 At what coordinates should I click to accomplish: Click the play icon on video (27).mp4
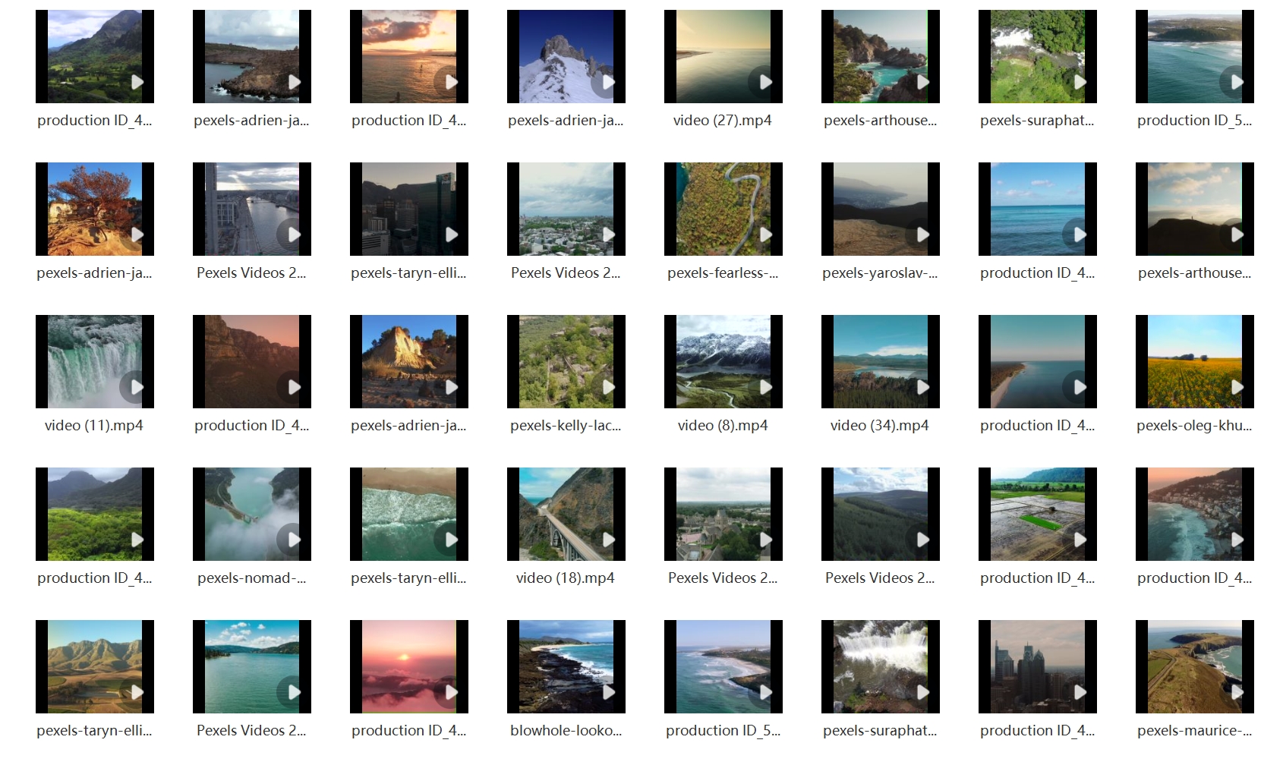(764, 82)
